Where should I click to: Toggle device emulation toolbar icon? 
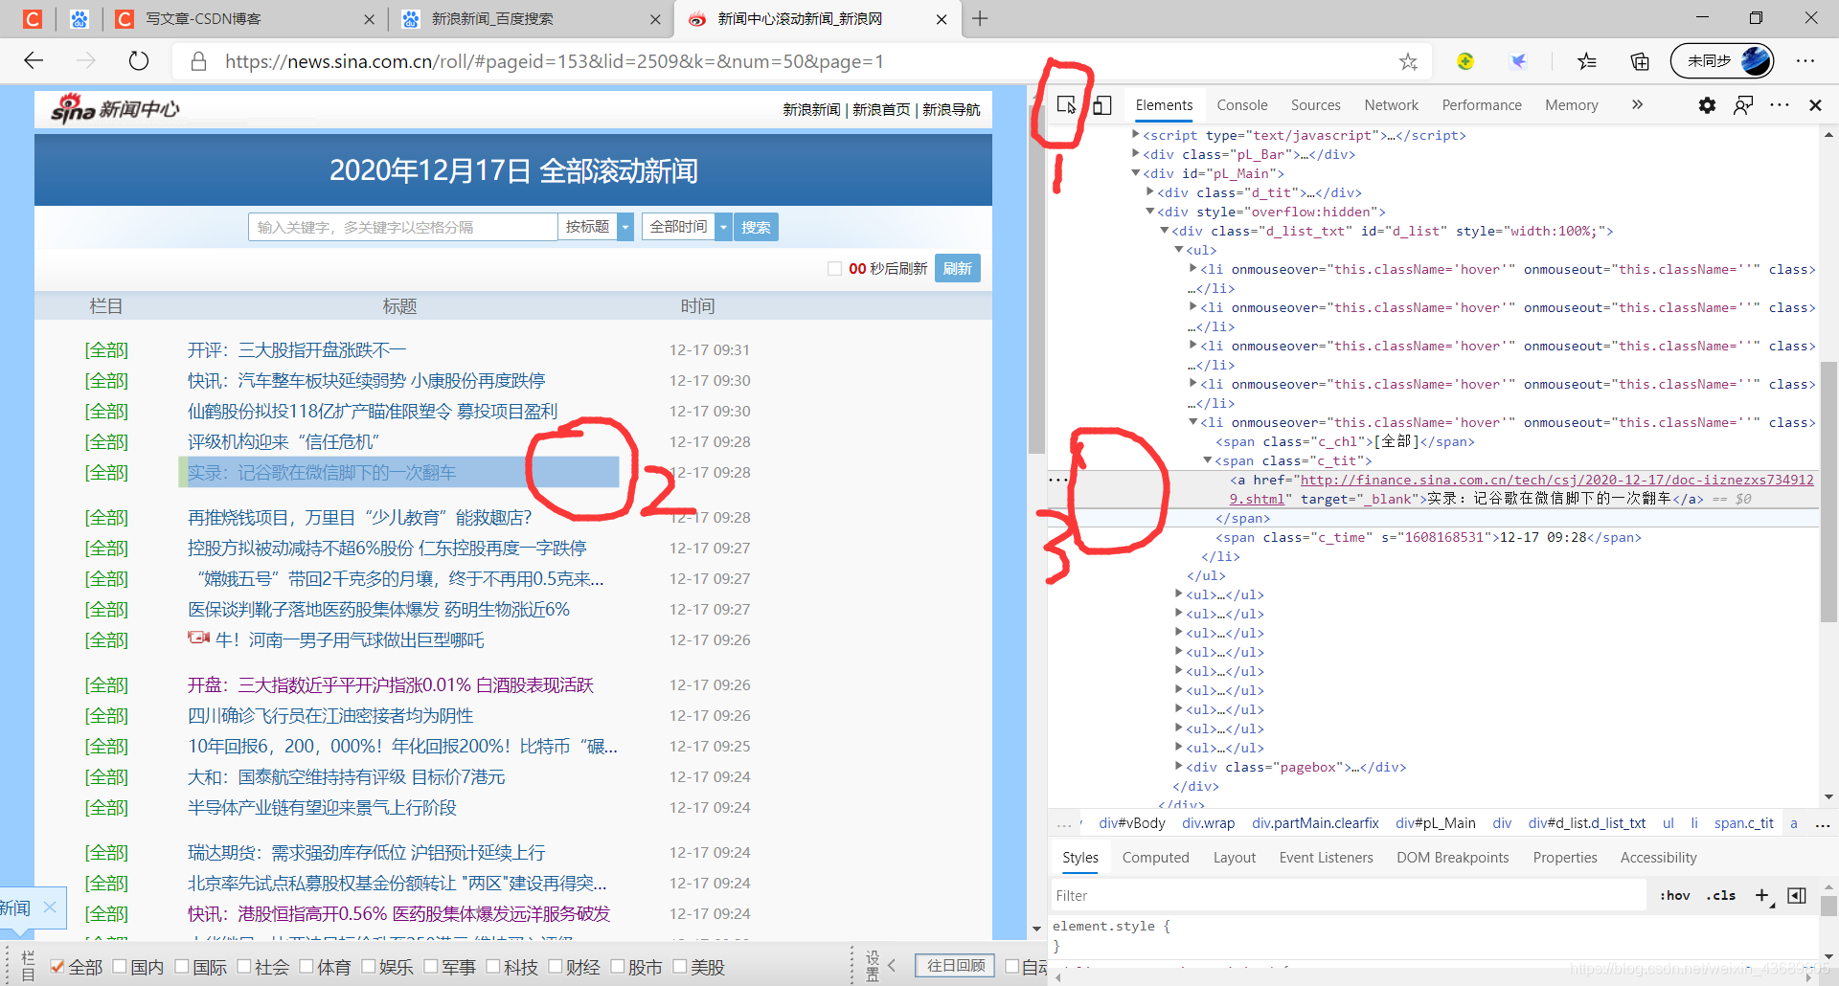pyautogui.click(x=1102, y=105)
